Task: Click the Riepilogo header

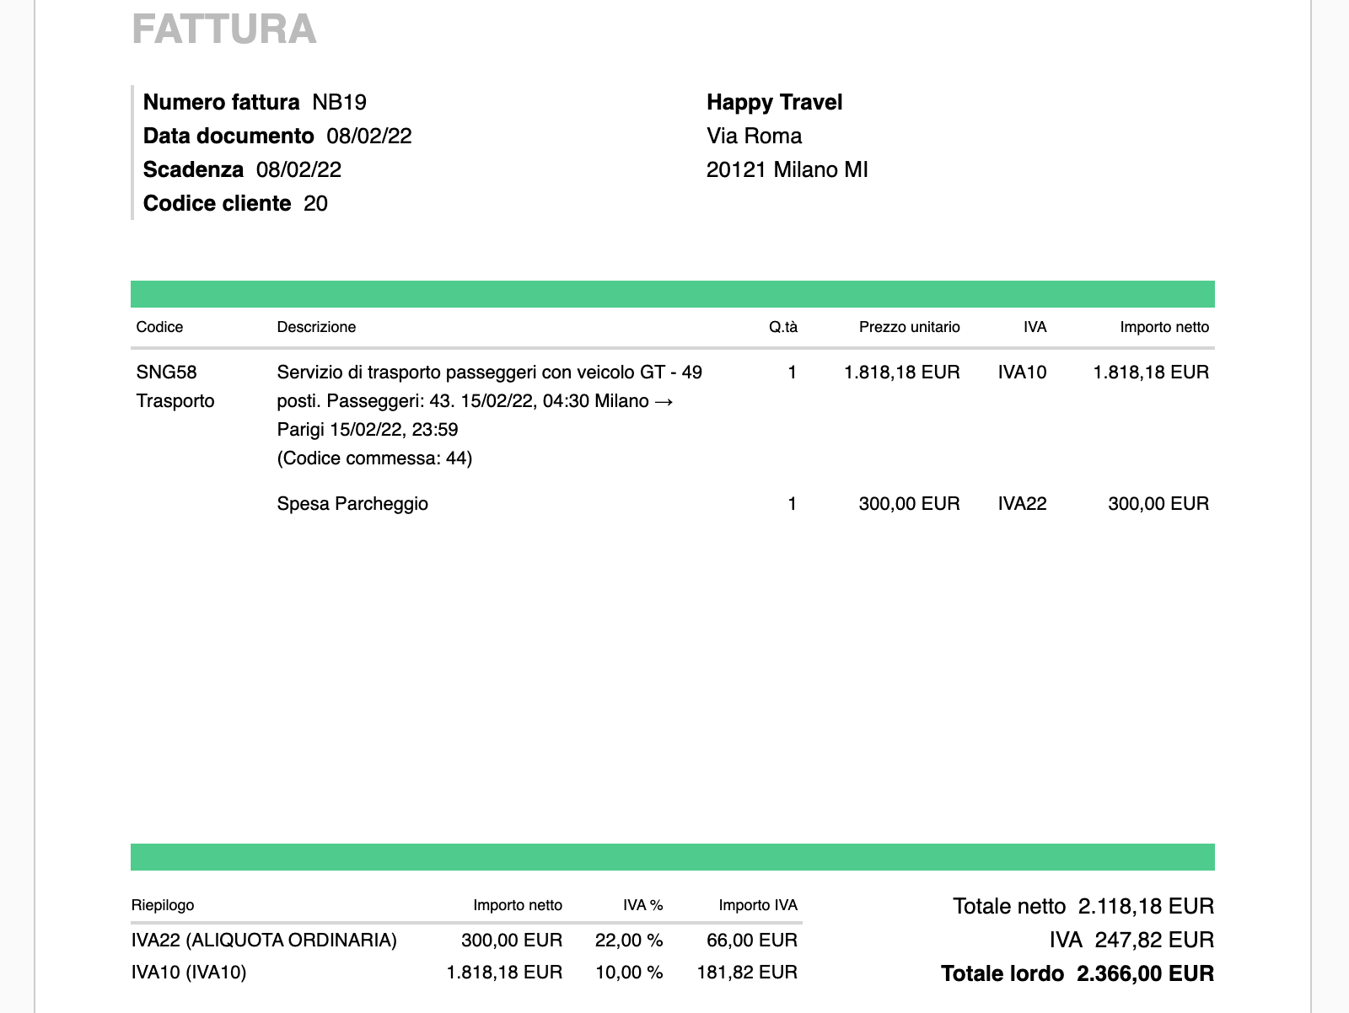Action: (x=163, y=905)
